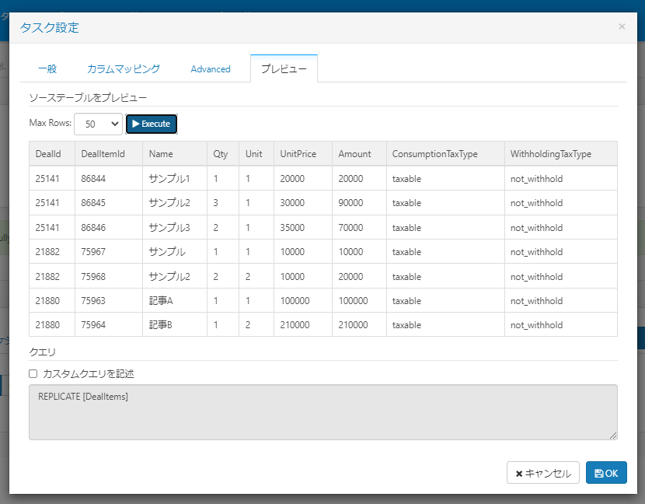Select DealItemId cell 75964
This screenshot has width=645, height=504.
[x=109, y=325]
